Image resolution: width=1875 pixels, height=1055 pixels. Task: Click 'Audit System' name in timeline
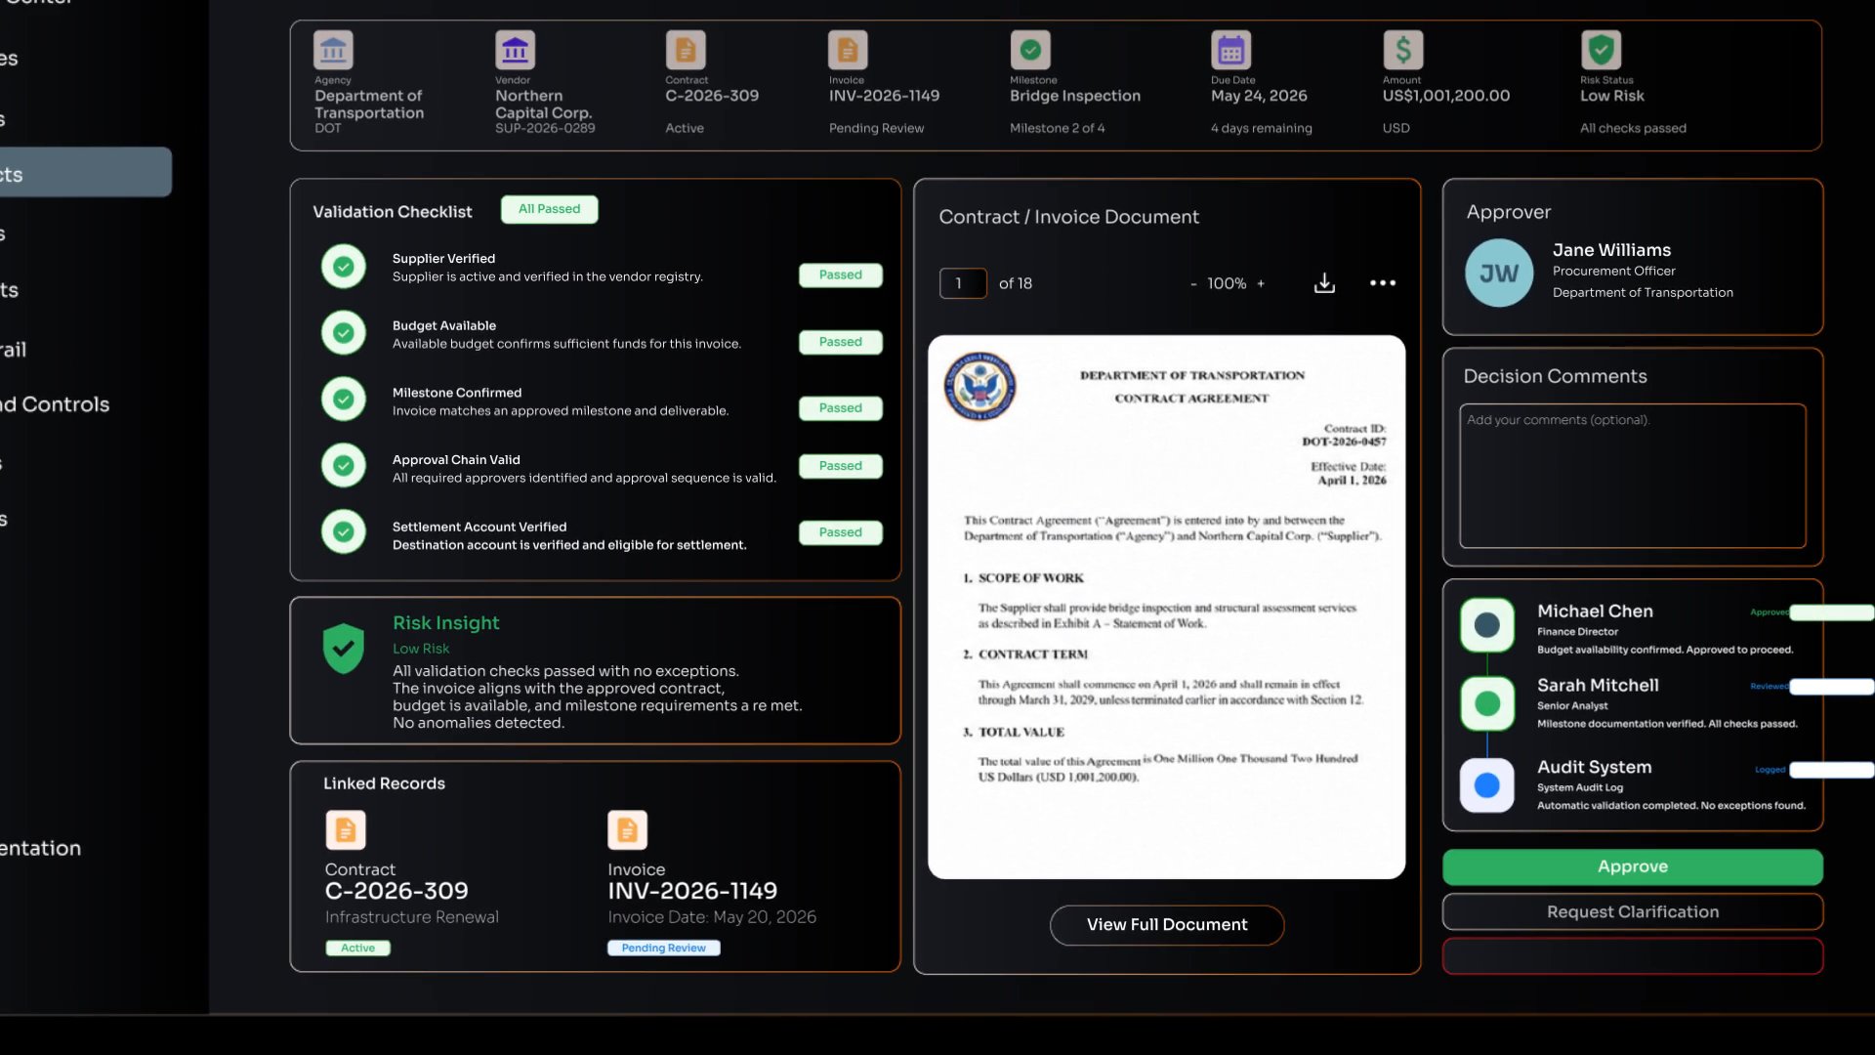1595,768
